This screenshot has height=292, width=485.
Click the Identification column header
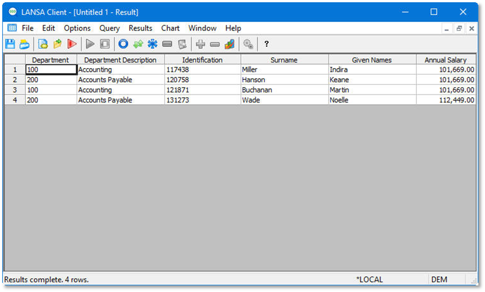coord(202,60)
